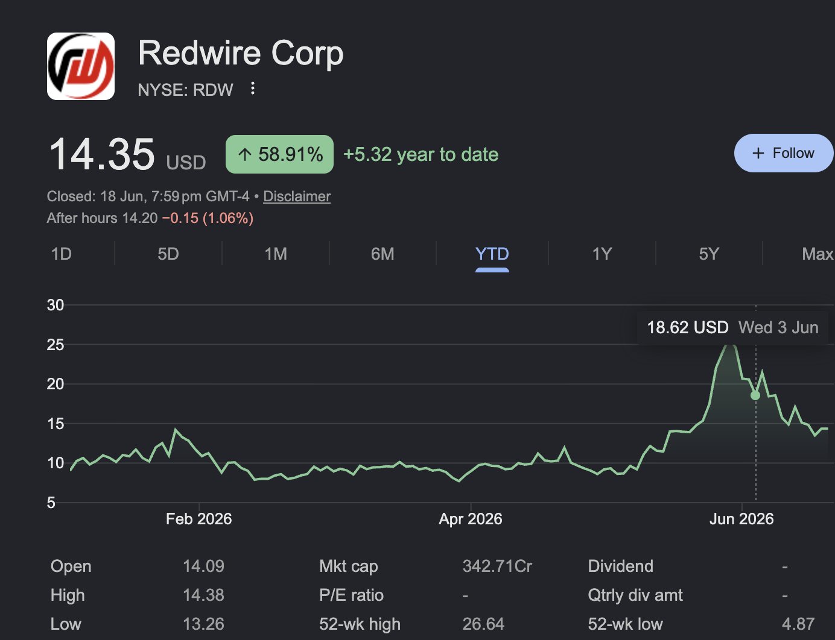This screenshot has width=835, height=640.
Task: Click the High value 14.38
Action: tap(203, 595)
